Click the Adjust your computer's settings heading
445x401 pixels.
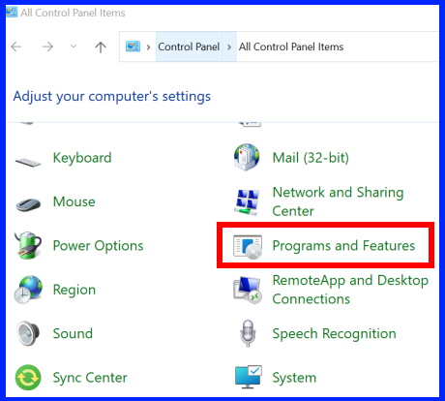[x=112, y=97]
